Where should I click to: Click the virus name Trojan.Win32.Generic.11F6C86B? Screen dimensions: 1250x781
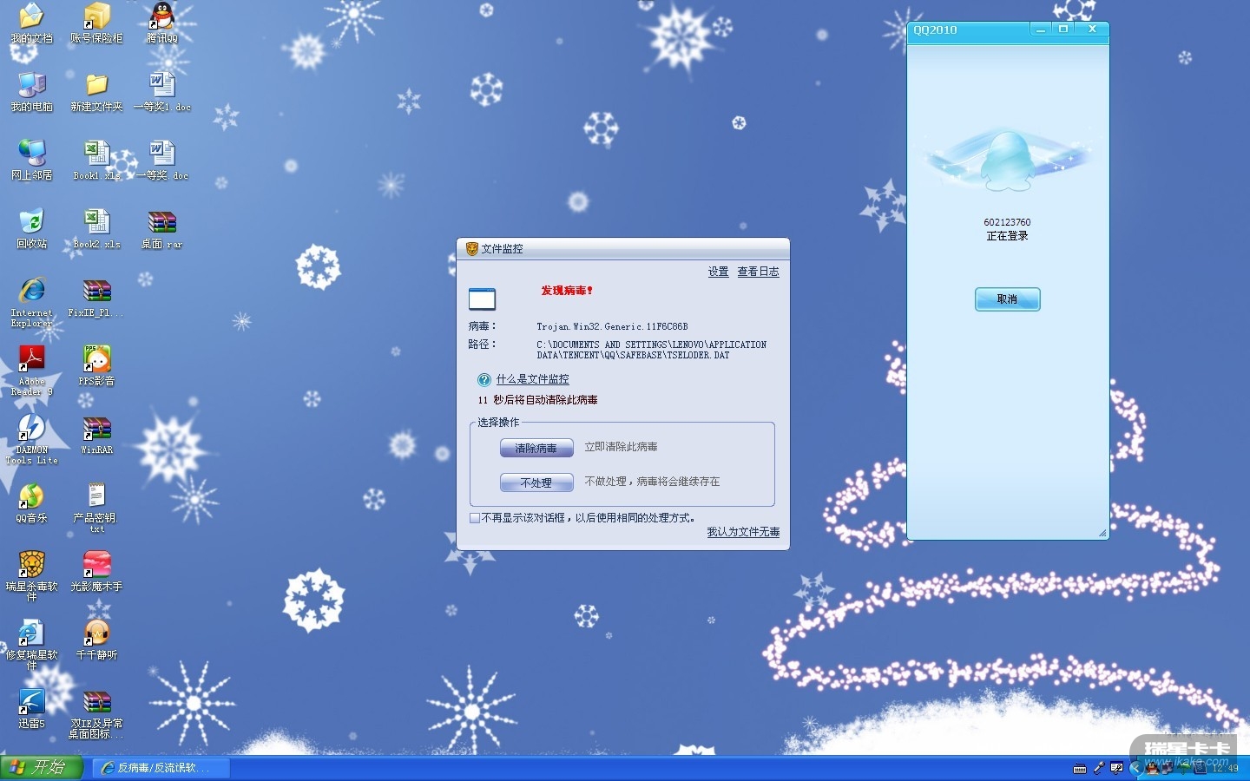[612, 326]
